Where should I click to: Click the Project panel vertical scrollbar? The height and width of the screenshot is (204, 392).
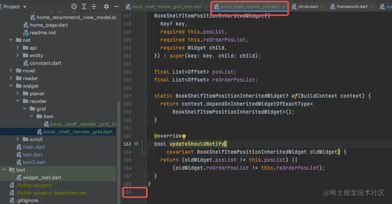coord(119,152)
